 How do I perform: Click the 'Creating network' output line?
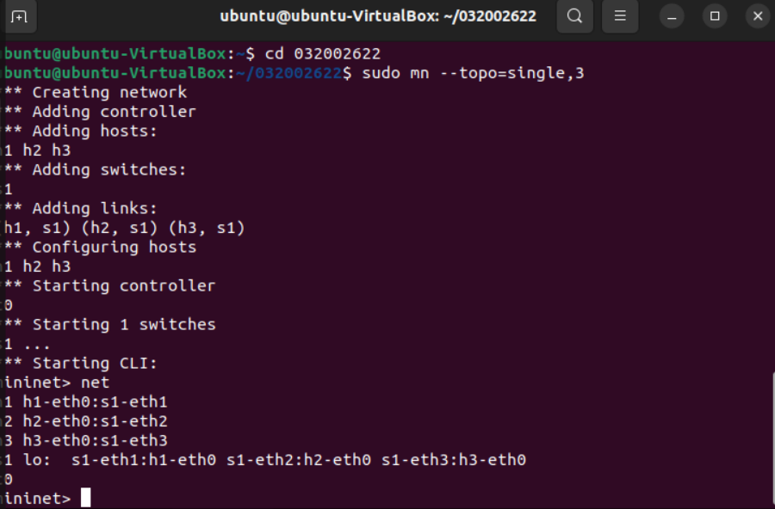tap(109, 92)
